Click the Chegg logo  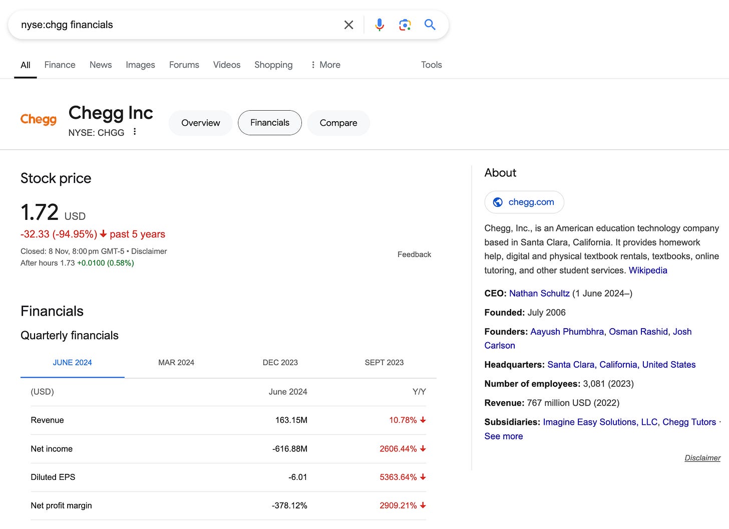click(x=39, y=119)
